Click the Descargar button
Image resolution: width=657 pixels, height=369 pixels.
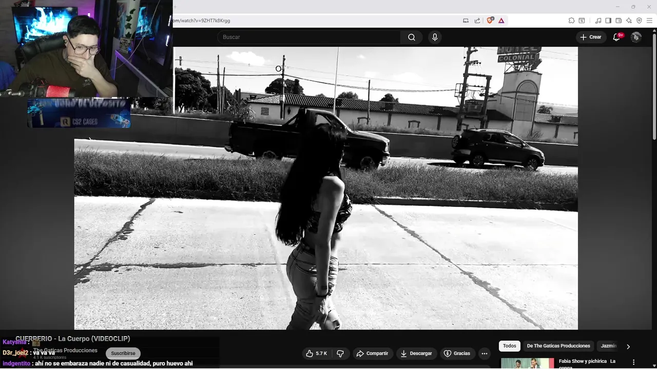click(x=416, y=354)
